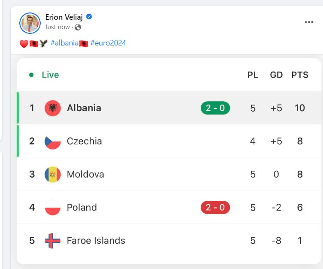Open the three-dot post options menu
The image size is (323, 269).
point(309,22)
